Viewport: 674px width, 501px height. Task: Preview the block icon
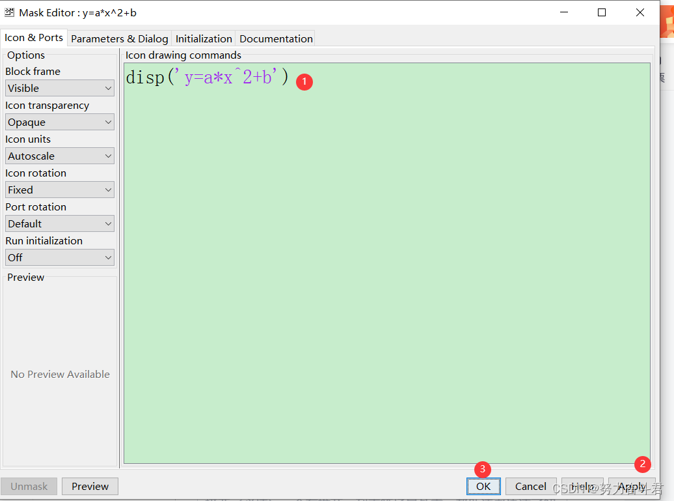tap(90, 486)
